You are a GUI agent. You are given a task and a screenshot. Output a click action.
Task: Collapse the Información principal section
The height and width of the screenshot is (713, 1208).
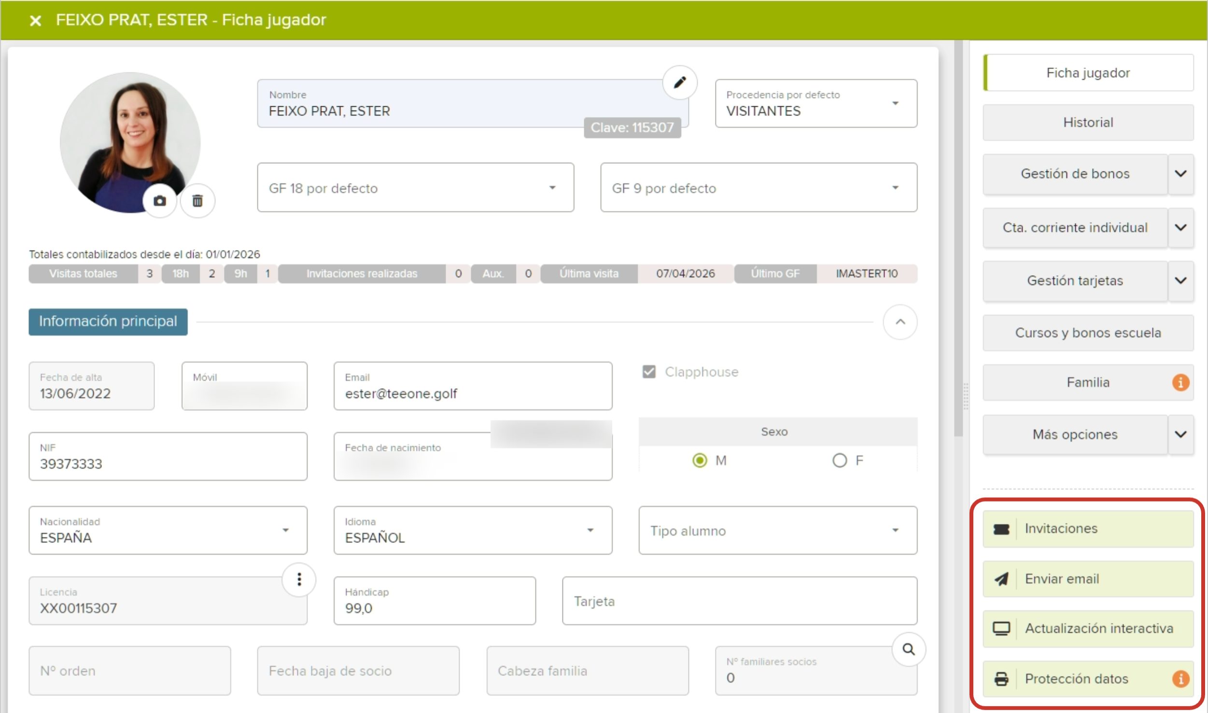click(x=900, y=322)
